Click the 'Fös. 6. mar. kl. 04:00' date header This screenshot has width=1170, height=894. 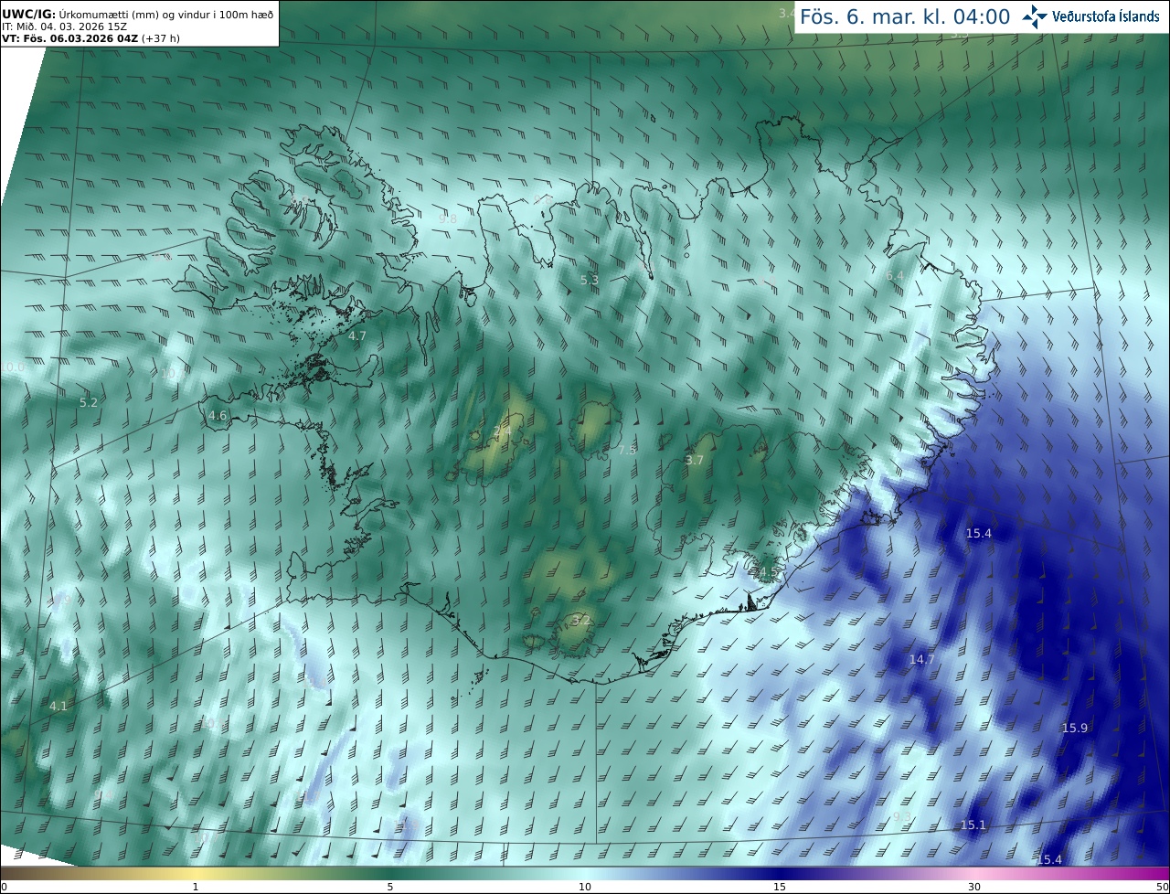(905, 16)
